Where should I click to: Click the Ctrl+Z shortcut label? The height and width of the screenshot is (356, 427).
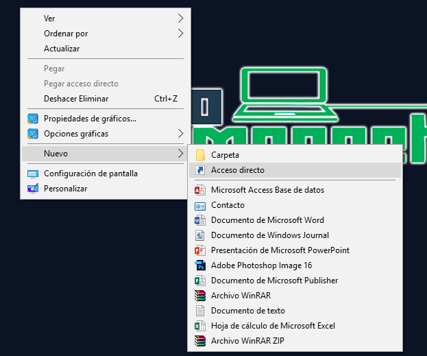[x=166, y=99]
